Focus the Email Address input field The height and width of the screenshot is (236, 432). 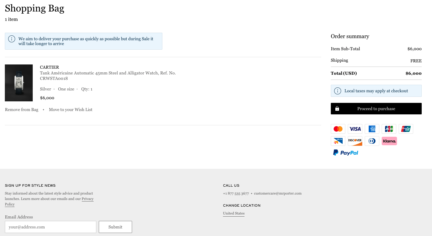pos(51,227)
